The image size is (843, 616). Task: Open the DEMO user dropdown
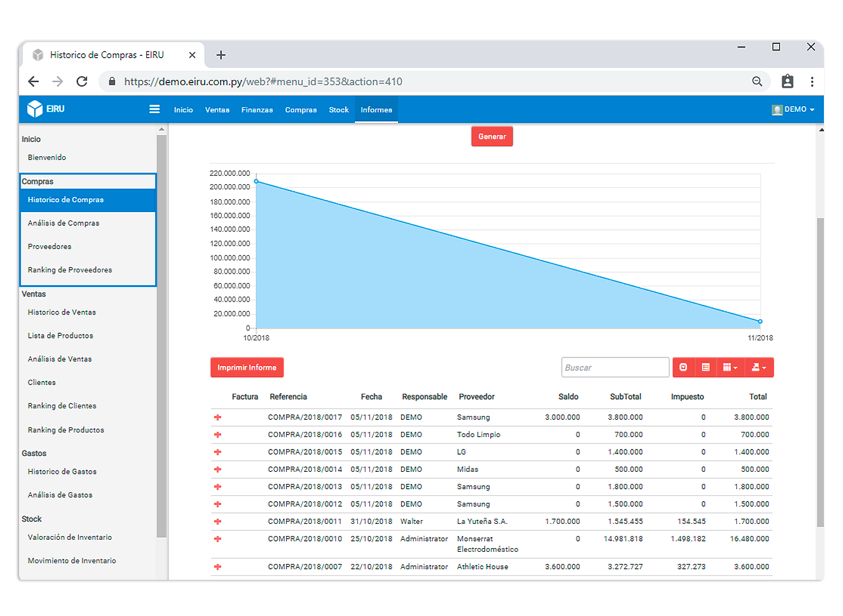point(793,109)
